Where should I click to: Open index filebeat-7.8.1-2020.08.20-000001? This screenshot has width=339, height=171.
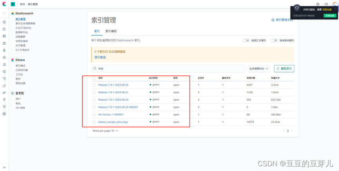coord(118,107)
